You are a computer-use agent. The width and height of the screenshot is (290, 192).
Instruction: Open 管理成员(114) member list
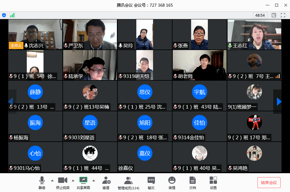[x=128, y=181]
